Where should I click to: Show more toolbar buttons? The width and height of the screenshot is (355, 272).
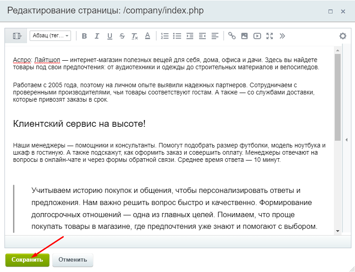click(x=282, y=36)
